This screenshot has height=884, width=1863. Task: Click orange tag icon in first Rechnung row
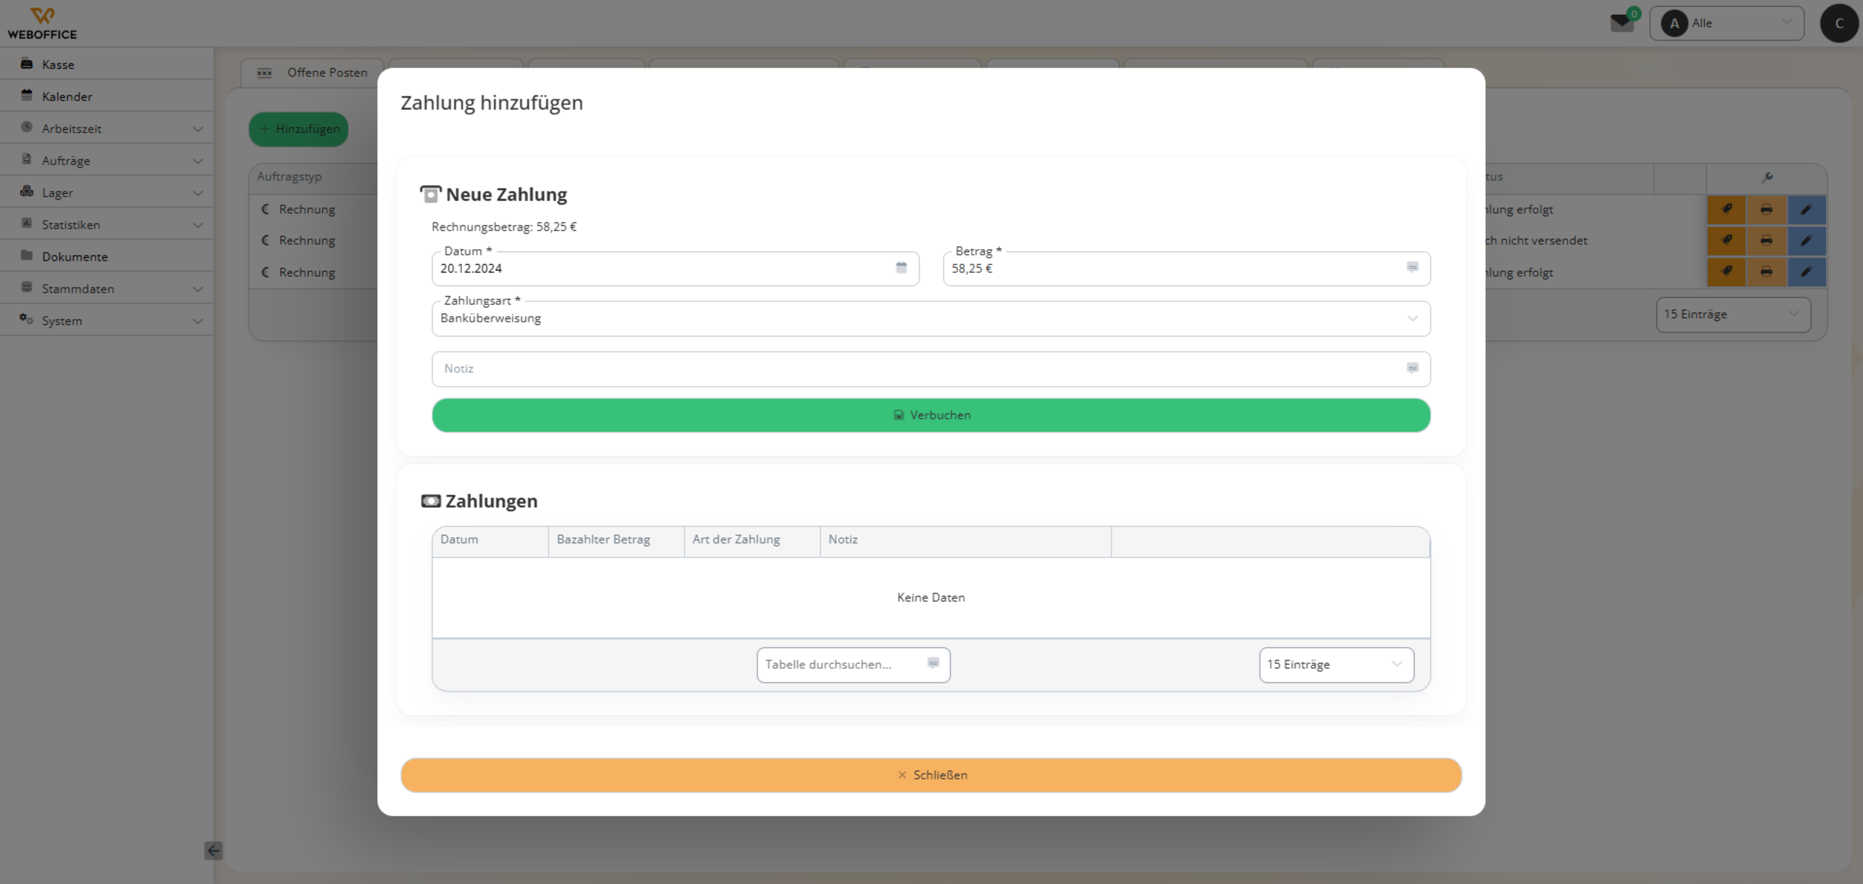tap(1726, 210)
